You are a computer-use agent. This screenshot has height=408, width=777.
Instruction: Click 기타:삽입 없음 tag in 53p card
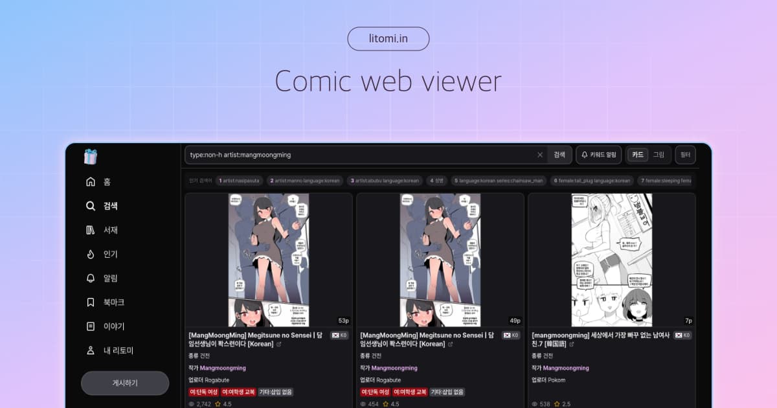276,392
